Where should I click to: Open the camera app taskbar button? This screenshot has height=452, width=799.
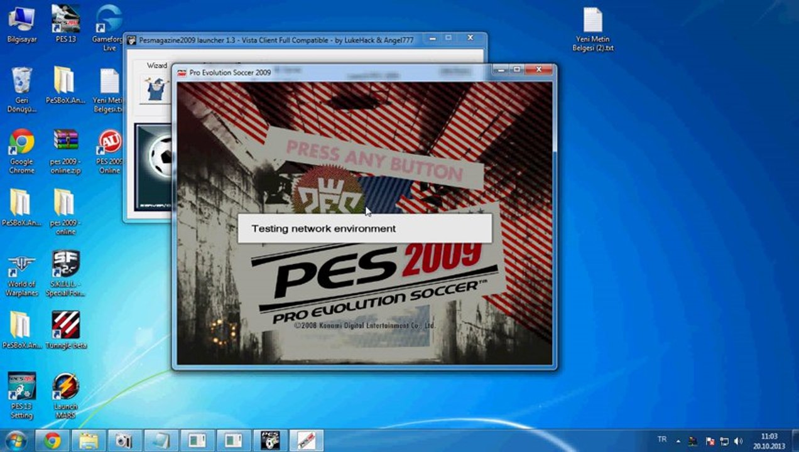[x=124, y=441]
